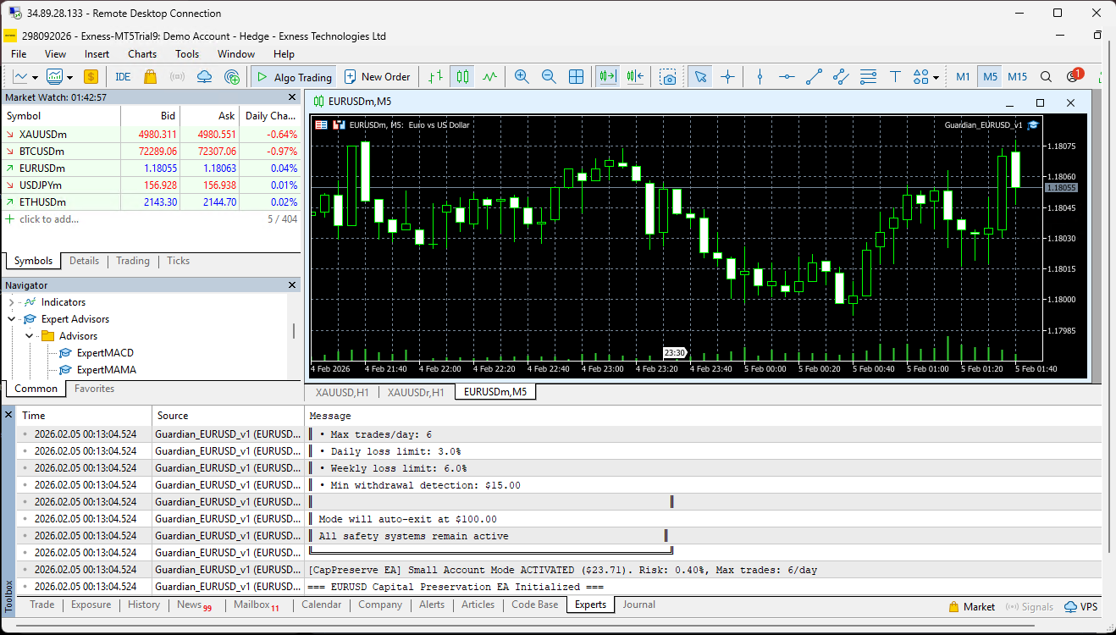This screenshot has width=1116, height=635.
Task: Click the signals subscribe icon with plus
Action: pyautogui.click(x=231, y=76)
